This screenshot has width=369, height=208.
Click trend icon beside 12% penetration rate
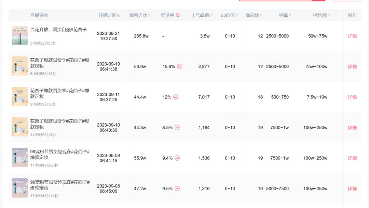click(x=176, y=97)
